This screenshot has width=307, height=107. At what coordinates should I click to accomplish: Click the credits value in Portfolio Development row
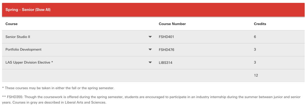255,49
